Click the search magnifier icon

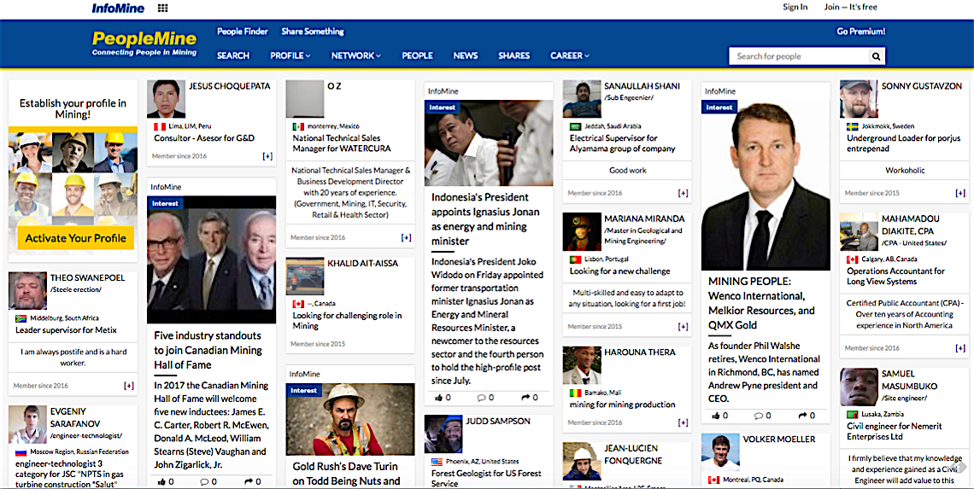point(876,56)
